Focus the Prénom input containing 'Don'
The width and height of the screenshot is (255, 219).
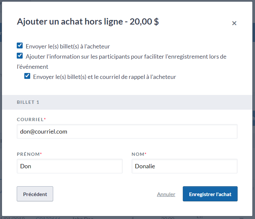(x=70, y=166)
